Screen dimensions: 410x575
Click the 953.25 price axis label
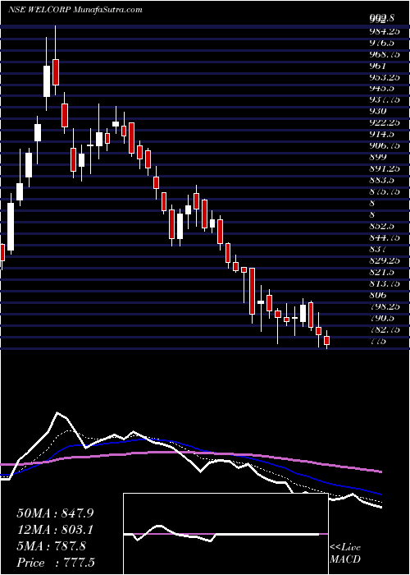pyautogui.click(x=385, y=77)
